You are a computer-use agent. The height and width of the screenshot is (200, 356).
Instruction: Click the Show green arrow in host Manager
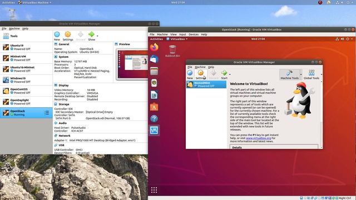91,36
